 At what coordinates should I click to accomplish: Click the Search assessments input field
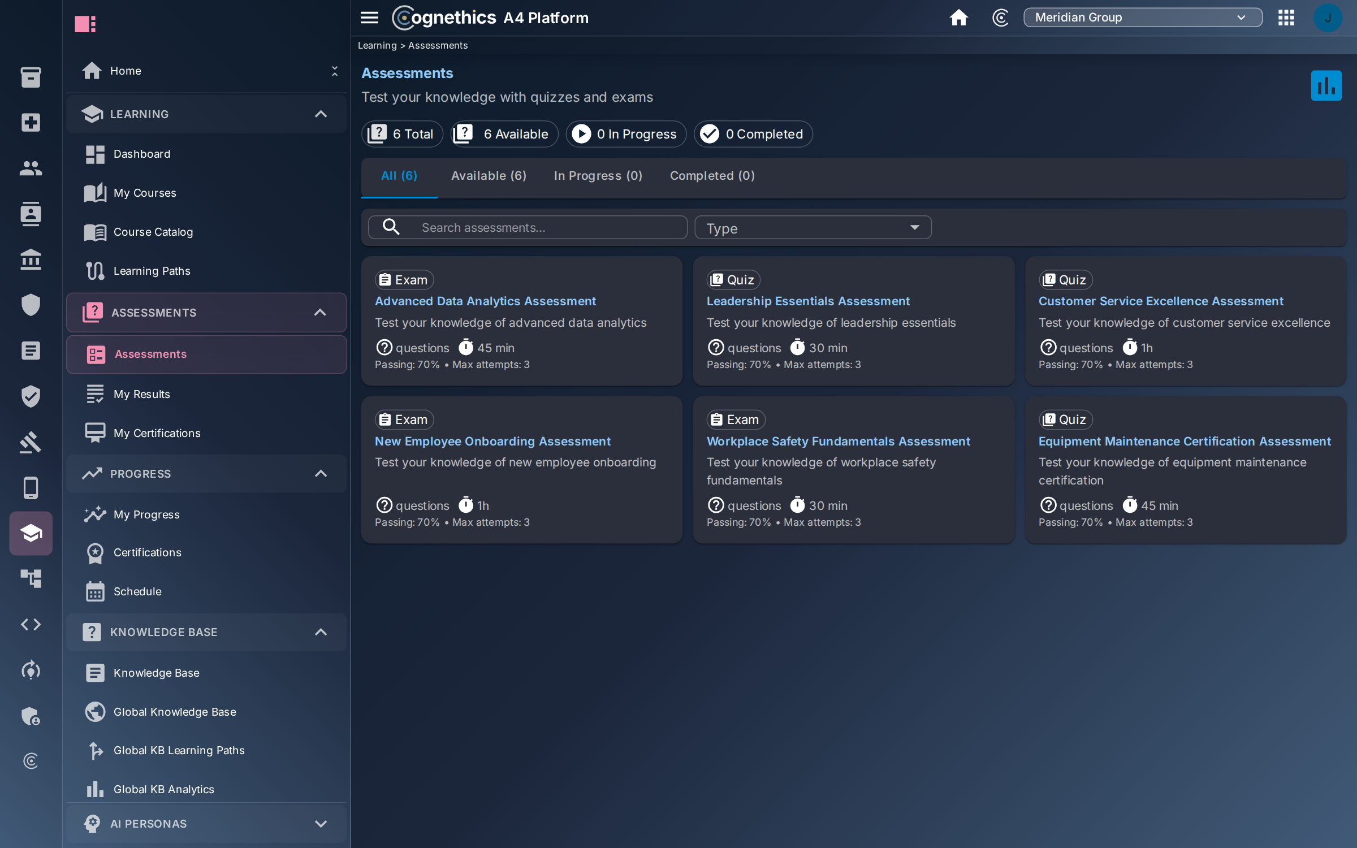[x=528, y=228]
